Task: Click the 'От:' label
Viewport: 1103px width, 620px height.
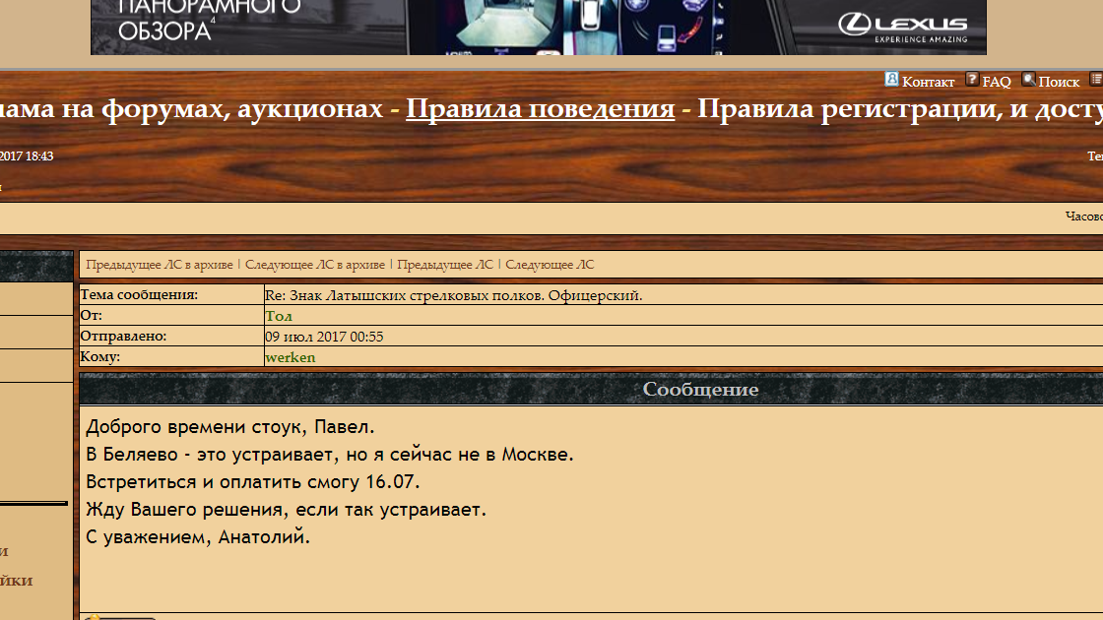Action: 91,315
